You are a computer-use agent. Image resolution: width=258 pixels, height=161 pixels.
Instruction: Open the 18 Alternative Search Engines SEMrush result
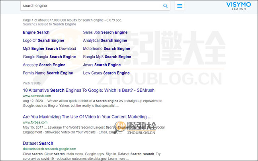coord(88,90)
